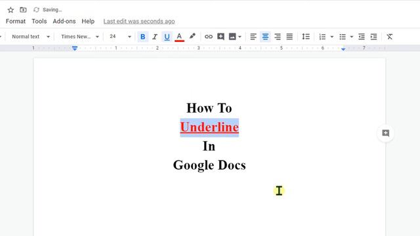
Task: Apply a numbered list
Action: pyautogui.click(x=322, y=37)
